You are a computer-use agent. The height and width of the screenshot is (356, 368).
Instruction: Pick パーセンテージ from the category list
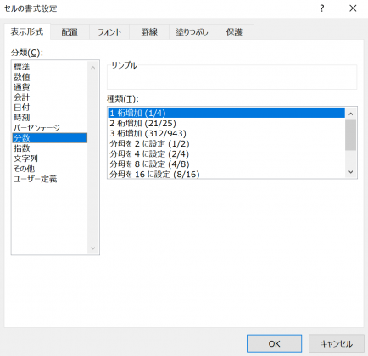(x=36, y=128)
